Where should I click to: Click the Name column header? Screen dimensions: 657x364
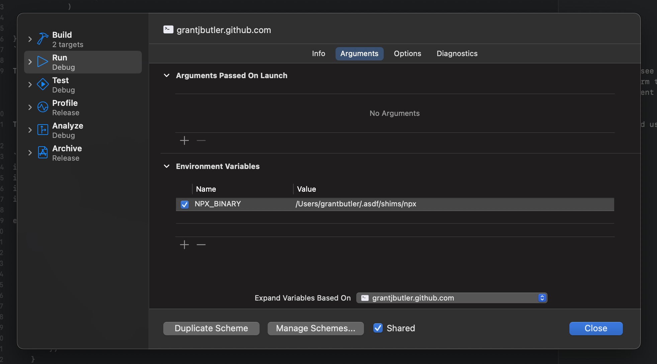206,189
